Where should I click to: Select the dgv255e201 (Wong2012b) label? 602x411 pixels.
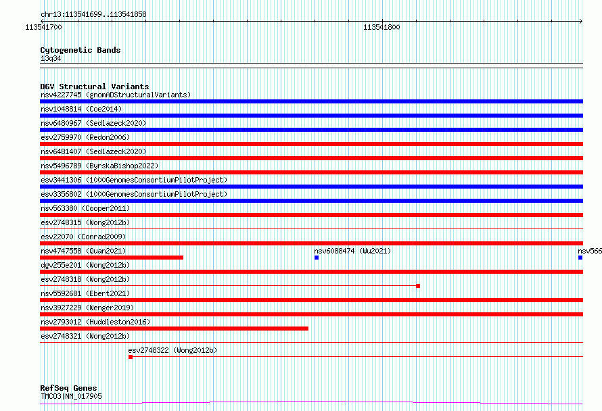tap(85, 265)
